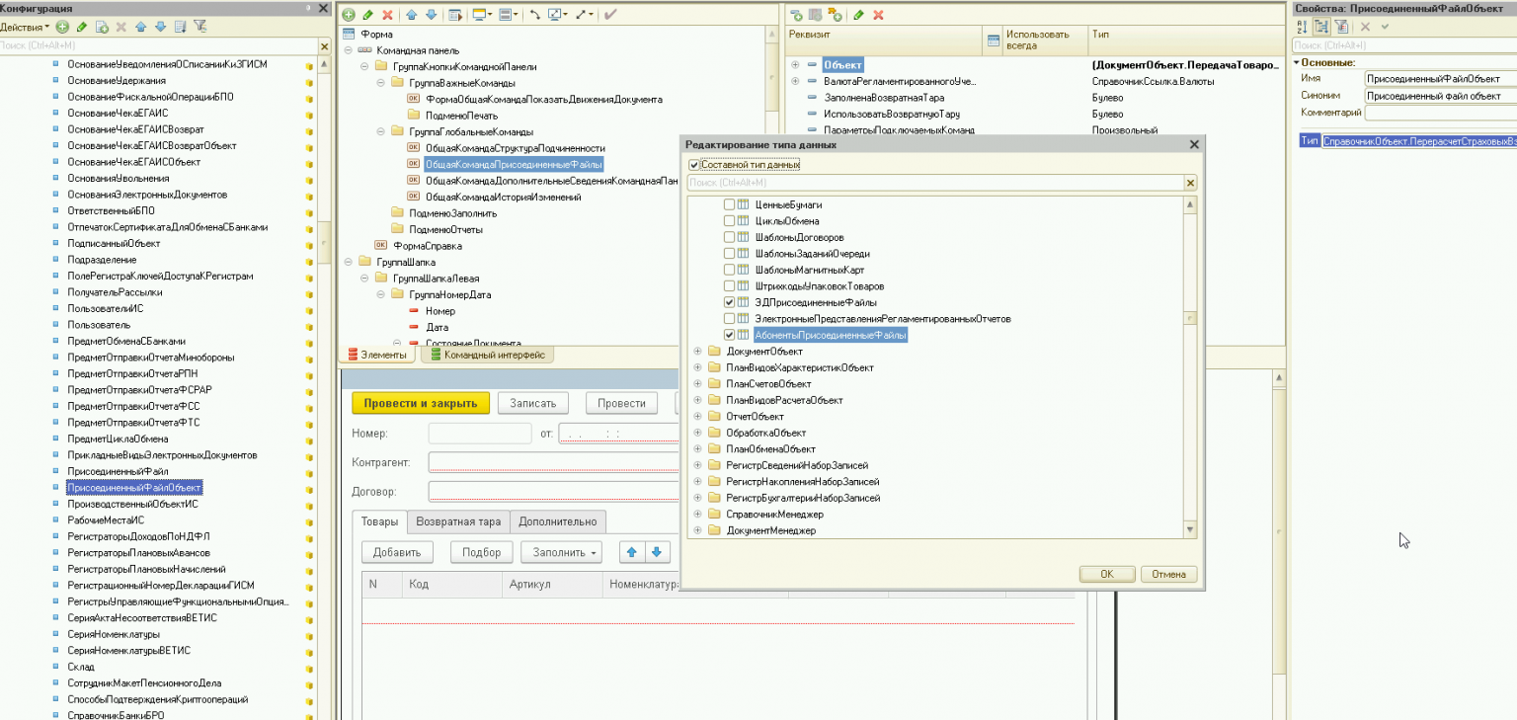Screen dimensions: 1517x720
Task: Collapse the ГруппаГлобальныеКоманды node
Action: coord(381,131)
